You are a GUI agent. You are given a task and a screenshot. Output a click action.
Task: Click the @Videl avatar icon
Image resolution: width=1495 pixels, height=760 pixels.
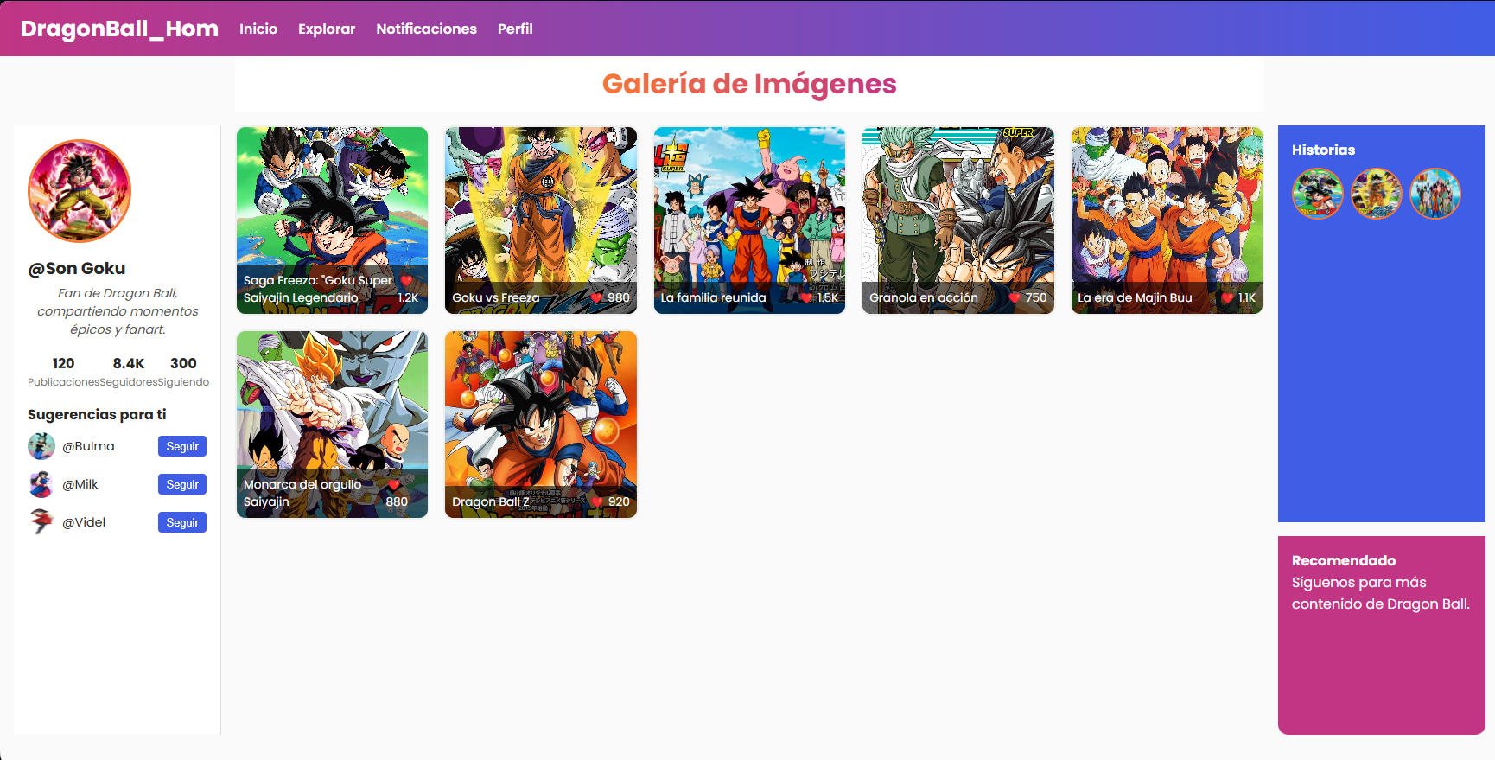click(x=41, y=522)
